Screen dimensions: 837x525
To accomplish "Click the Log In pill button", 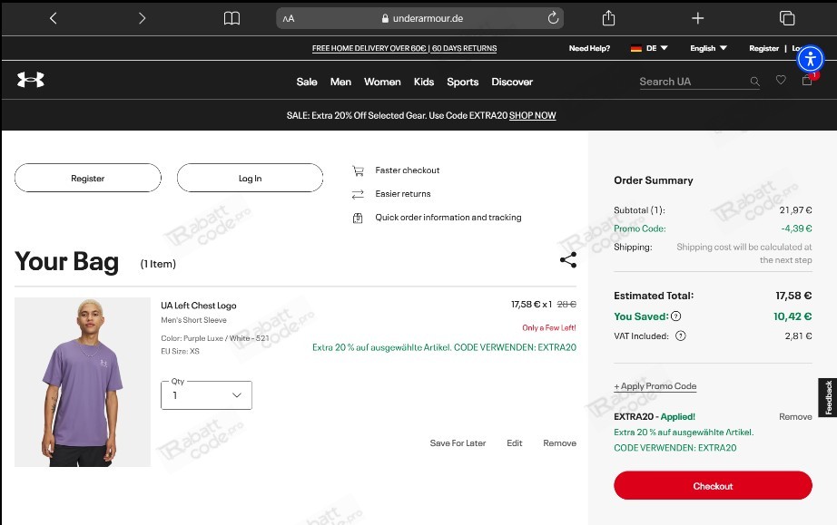I will 250,178.
